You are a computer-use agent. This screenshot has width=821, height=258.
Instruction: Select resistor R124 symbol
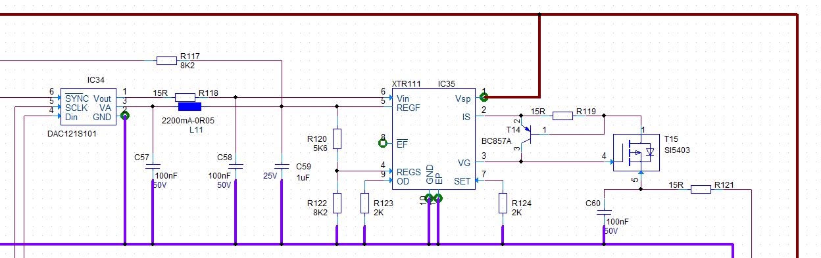(x=503, y=203)
